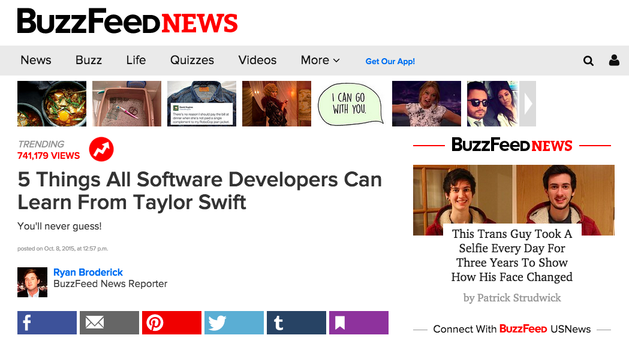Image resolution: width=629 pixels, height=341 pixels.
Task: Click BuzzFeed News Reporter author title
Action: coord(110,284)
